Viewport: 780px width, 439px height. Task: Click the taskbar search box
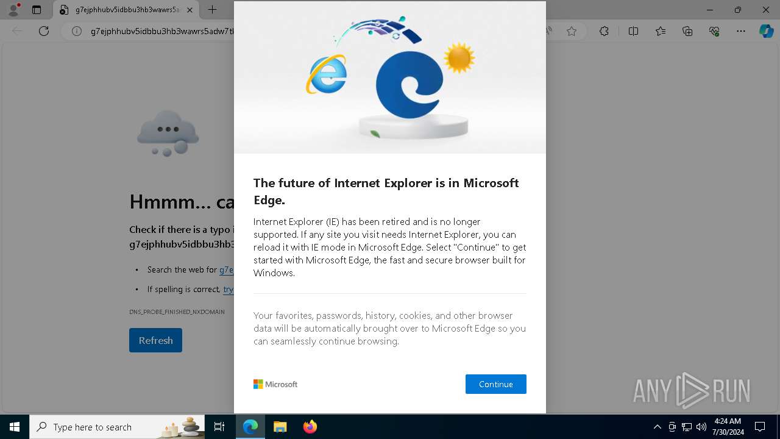(x=117, y=427)
